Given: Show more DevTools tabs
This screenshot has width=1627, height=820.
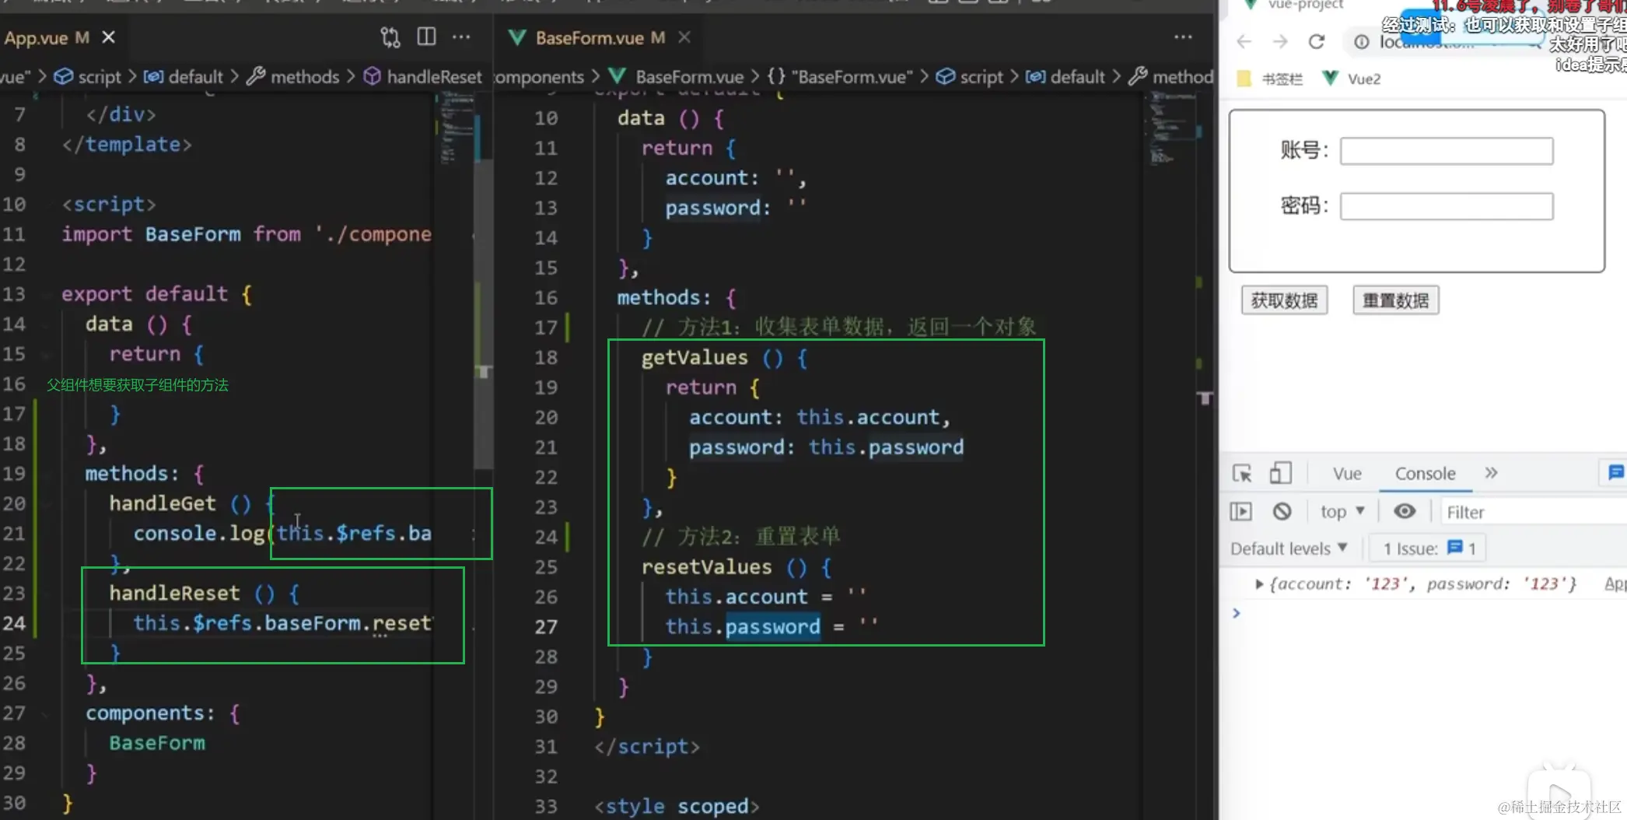Looking at the screenshot, I should coord(1491,473).
